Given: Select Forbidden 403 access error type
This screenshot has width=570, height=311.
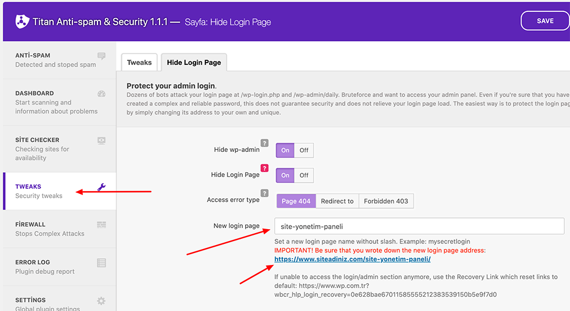Looking at the screenshot, I should click(386, 201).
